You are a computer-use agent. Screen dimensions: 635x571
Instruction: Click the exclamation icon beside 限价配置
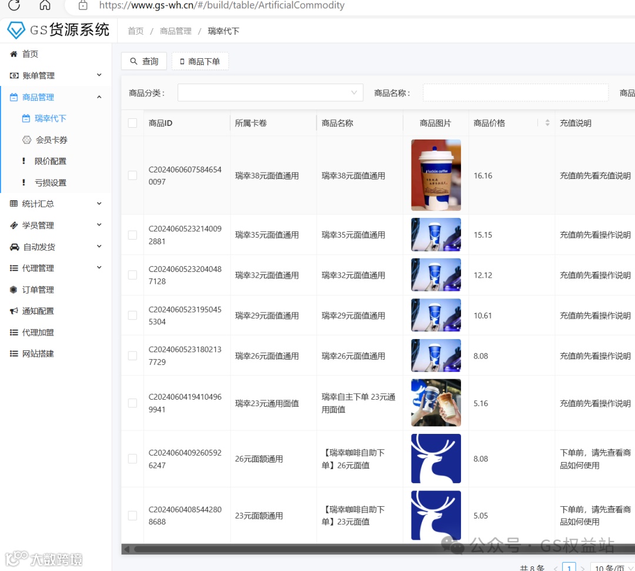(24, 161)
